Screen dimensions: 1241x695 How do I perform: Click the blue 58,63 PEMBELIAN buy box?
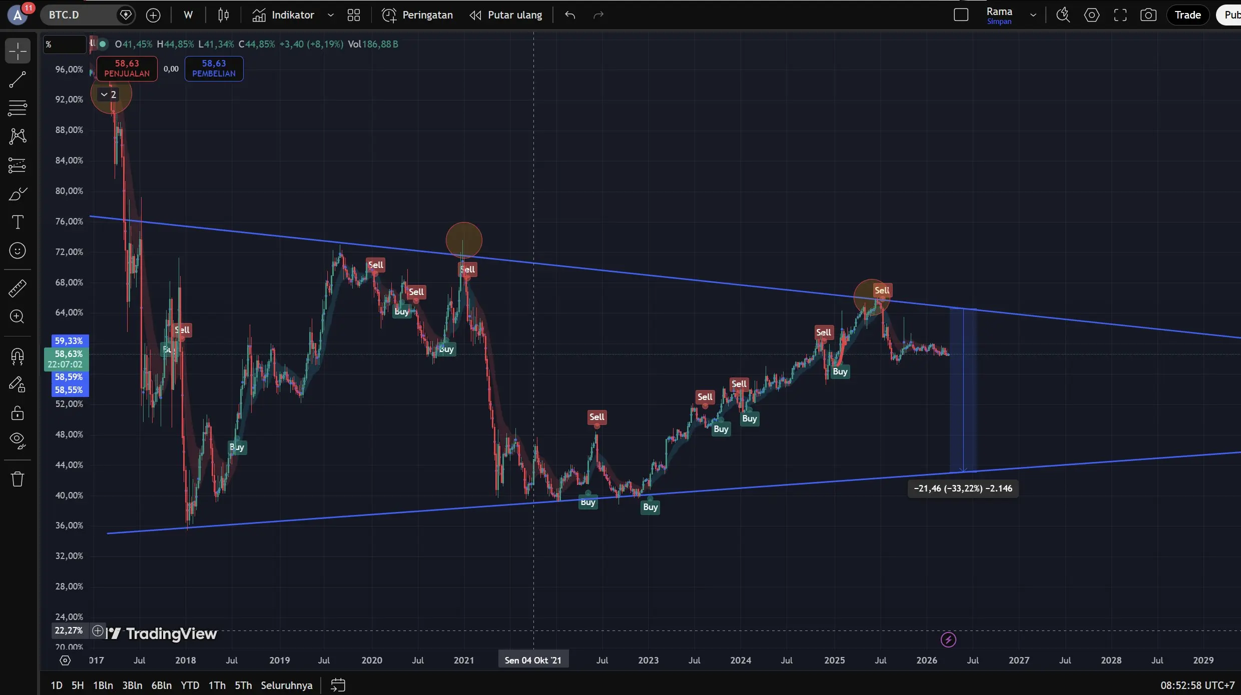coord(214,68)
